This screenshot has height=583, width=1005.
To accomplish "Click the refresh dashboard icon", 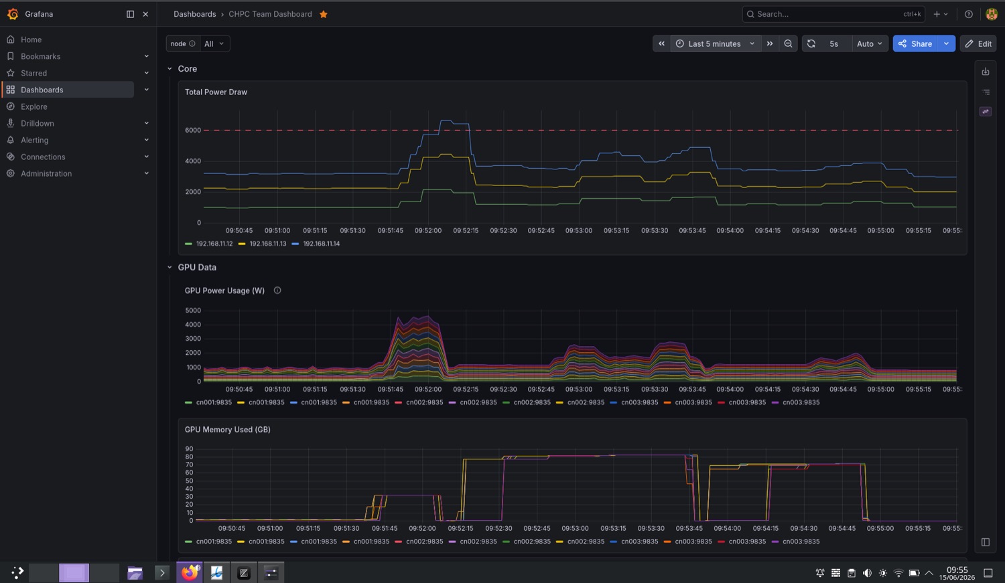I will coord(811,44).
